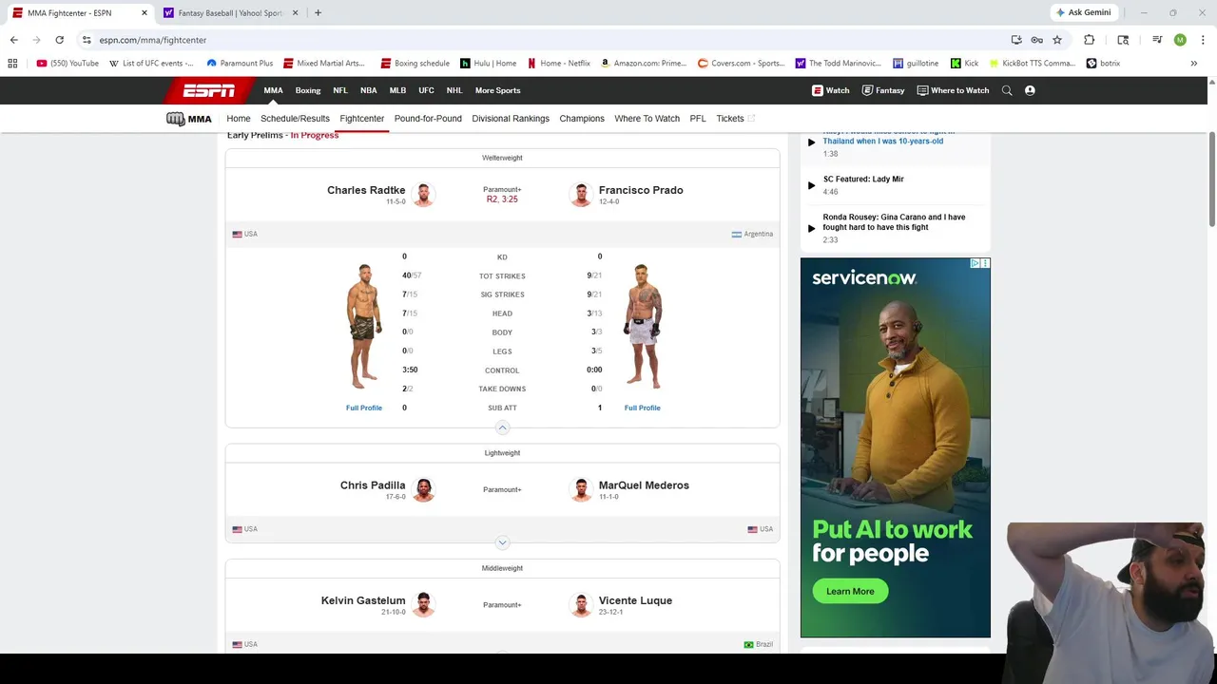Screen dimensions: 1217x684
Task: Collapse the Radtke vs Prado stats
Action: 502,427
